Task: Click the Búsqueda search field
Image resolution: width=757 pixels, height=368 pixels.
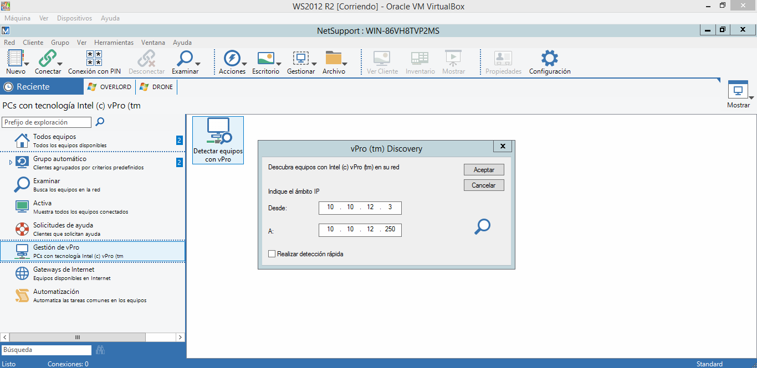Action: [47, 350]
